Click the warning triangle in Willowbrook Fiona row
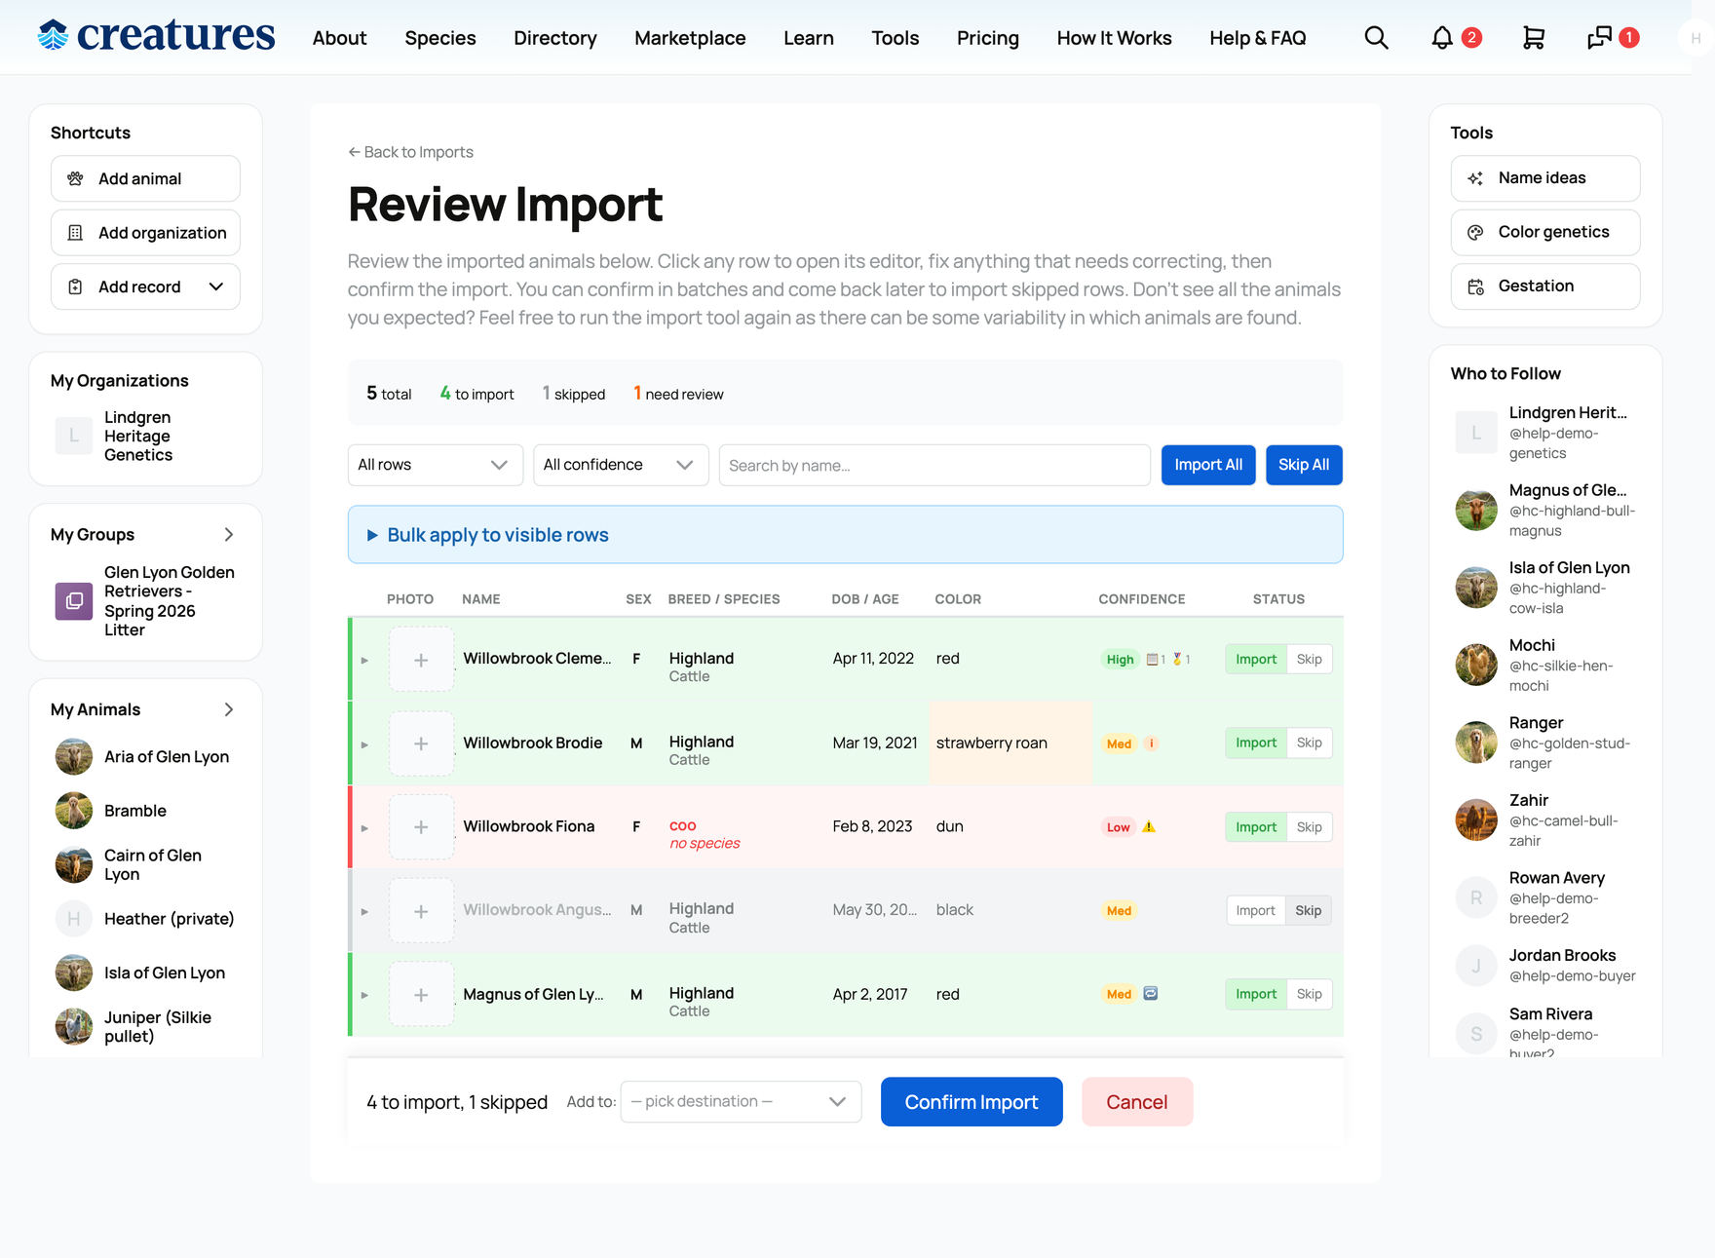 (1149, 826)
